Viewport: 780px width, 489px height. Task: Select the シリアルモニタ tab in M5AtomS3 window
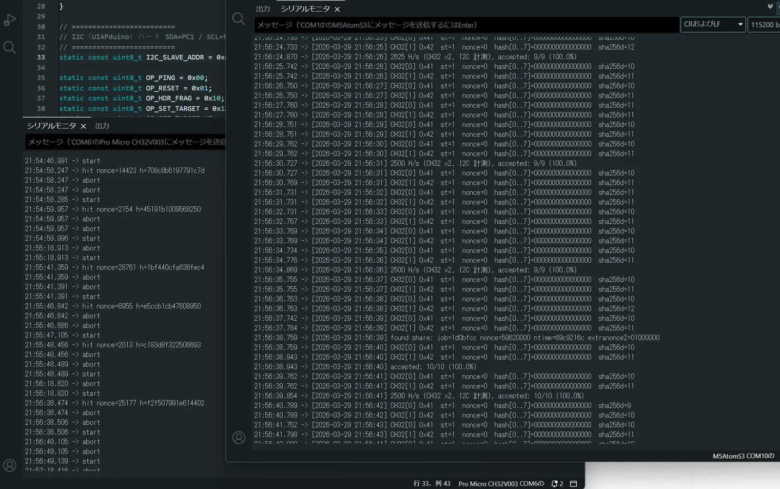click(305, 9)
